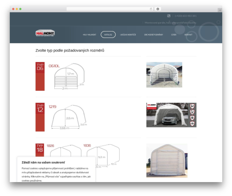
Task: Click the HALMONT logo
Action: 45,33
